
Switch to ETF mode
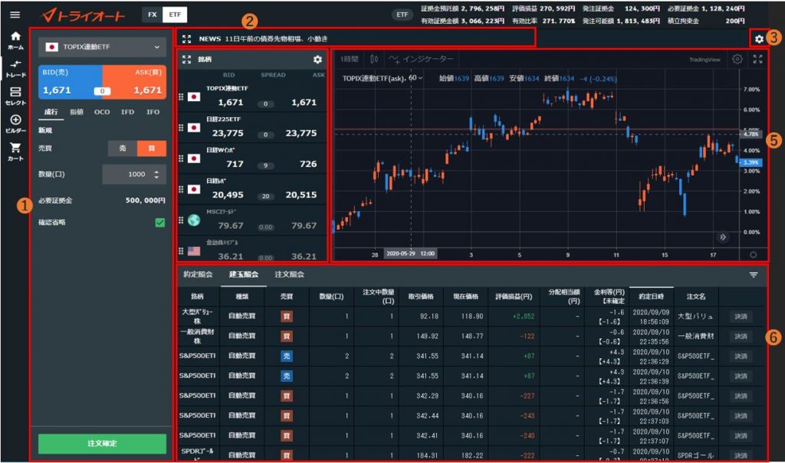tap(176, 15)
